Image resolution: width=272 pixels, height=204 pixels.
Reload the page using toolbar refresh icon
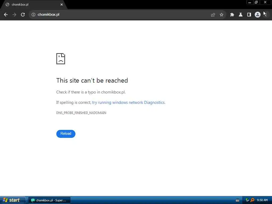[23, 15]
